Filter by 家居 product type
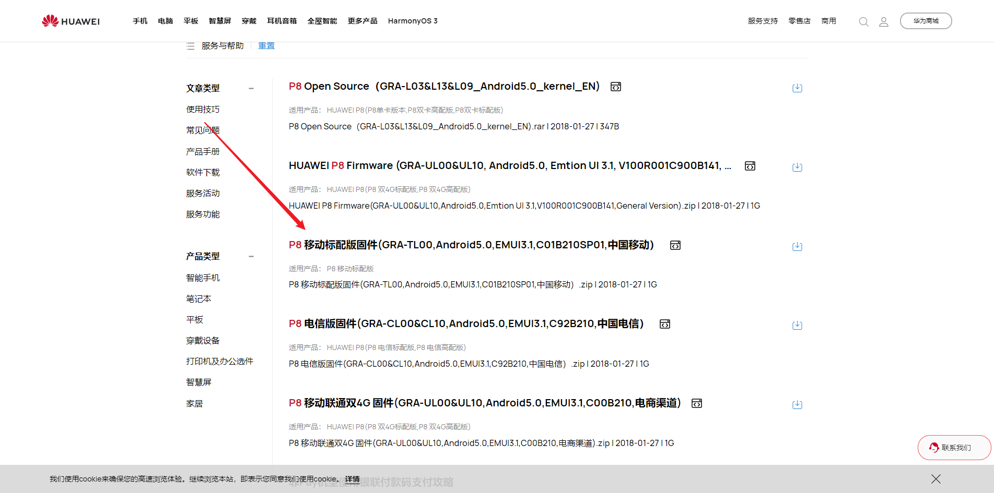This screenshot has width=994, height=493. coord(195,404)
